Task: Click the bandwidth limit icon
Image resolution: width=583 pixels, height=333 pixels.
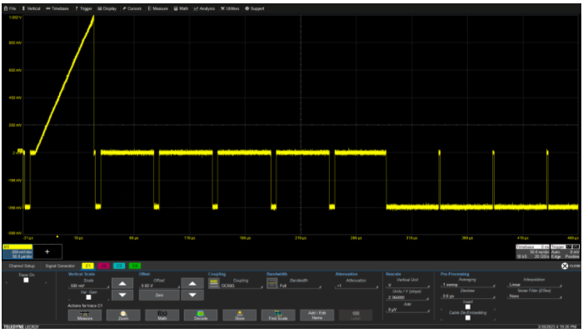Action: [x=272, y=283]
